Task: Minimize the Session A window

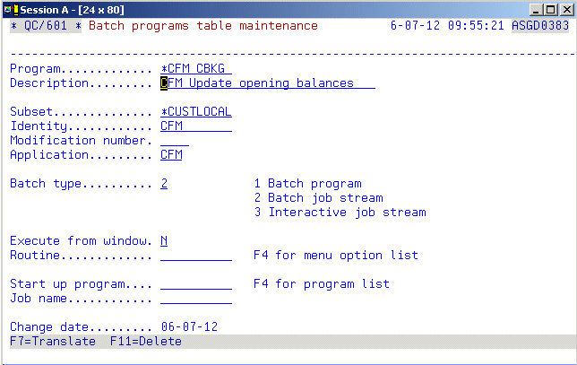Action: pos(536,9)
